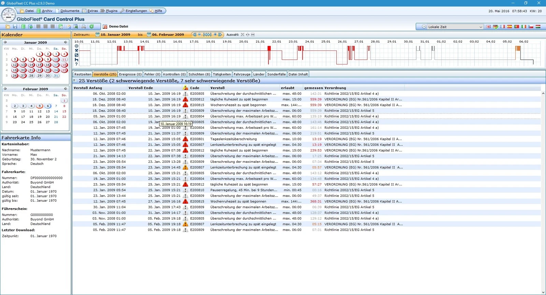Open the Dokumente menu
This screenshot has width=546, height=295.
coord(67,11)
